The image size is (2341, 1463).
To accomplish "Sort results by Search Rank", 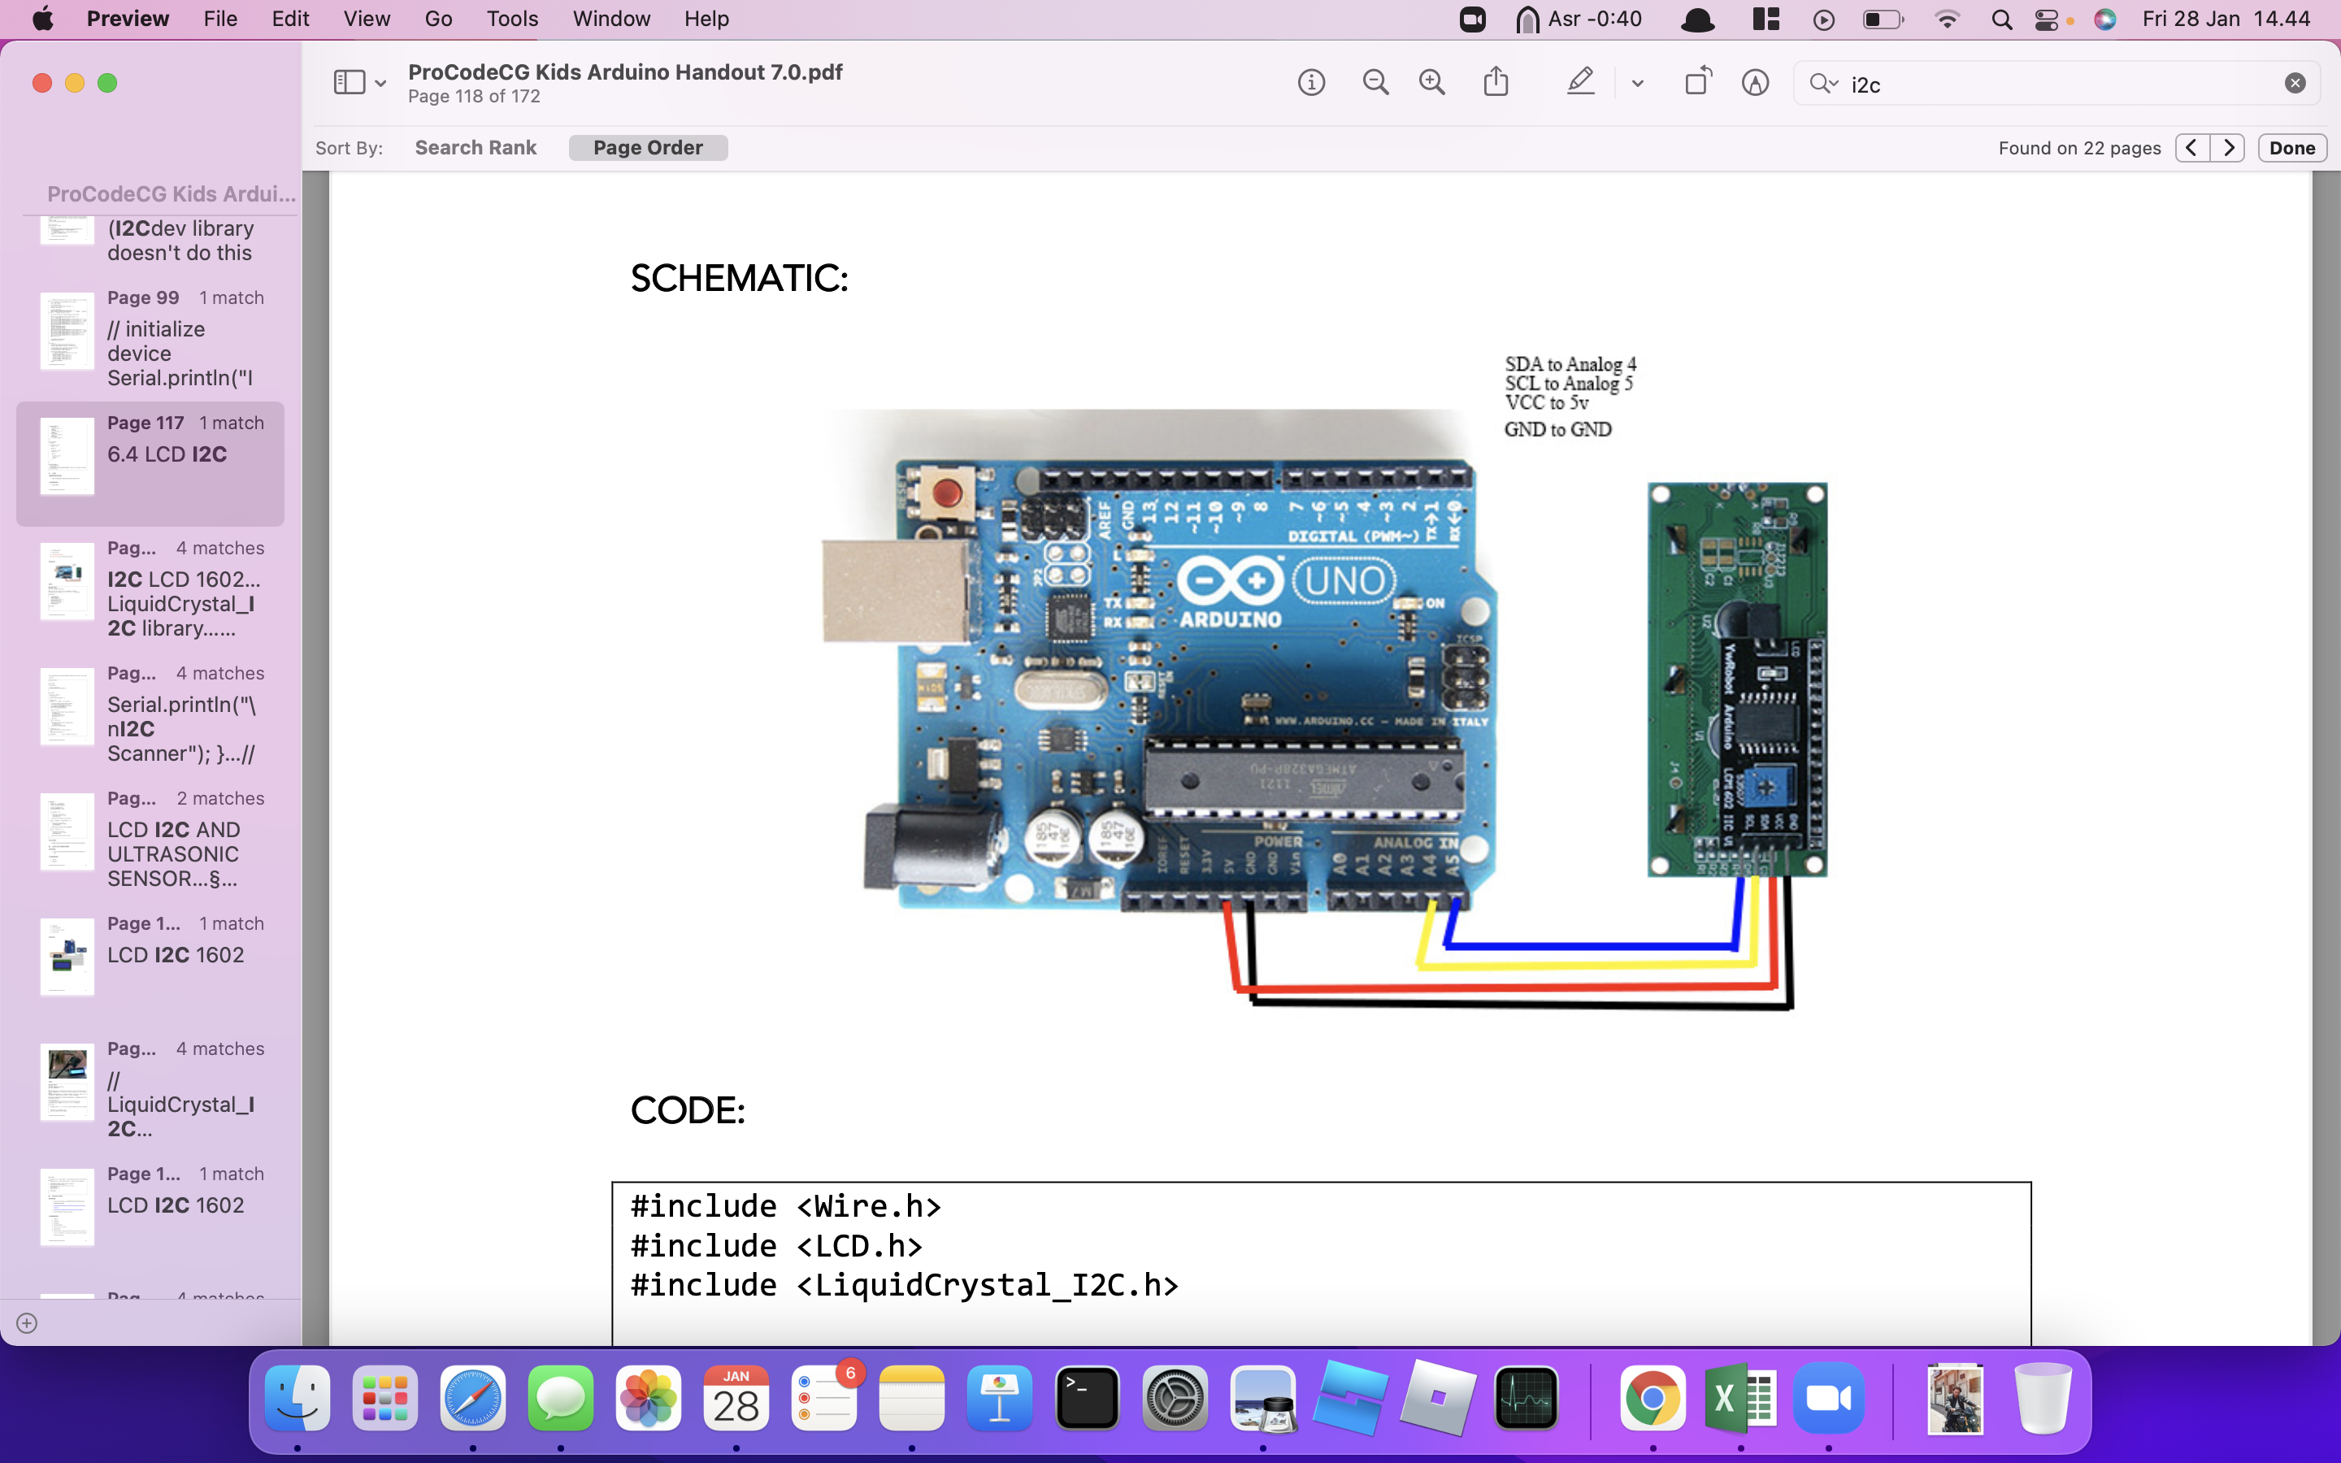I will click(475, 148).
